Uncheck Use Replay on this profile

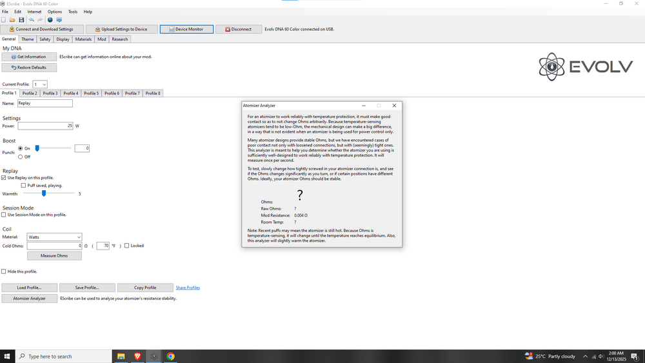(4, 177)
